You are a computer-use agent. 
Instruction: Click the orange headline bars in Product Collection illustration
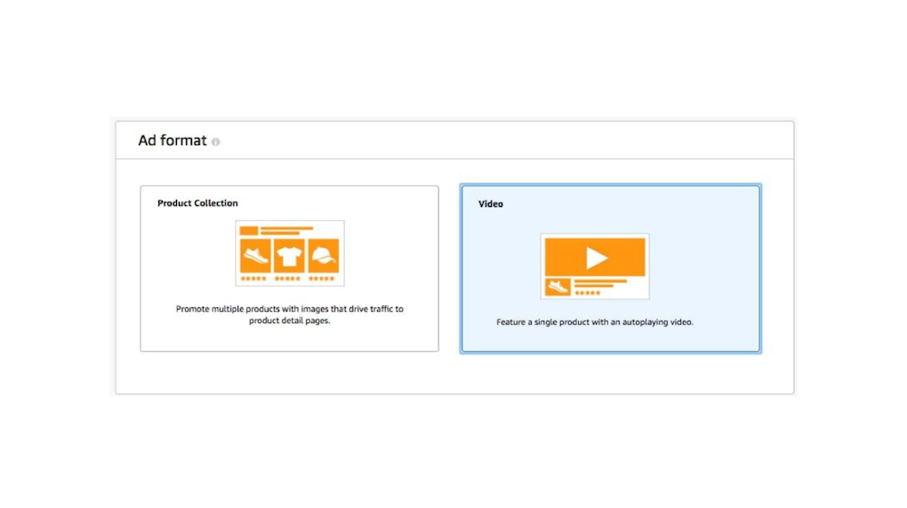pyautogui.click(x=286, y=231)
